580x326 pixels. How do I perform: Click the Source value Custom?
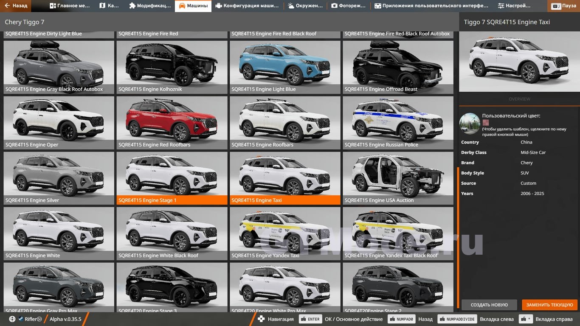click(x=529, y=183)
